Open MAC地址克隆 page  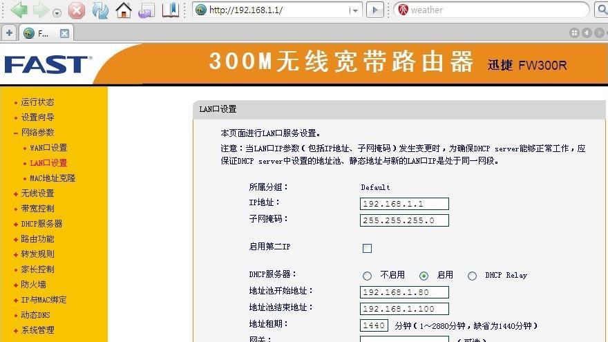53,178
